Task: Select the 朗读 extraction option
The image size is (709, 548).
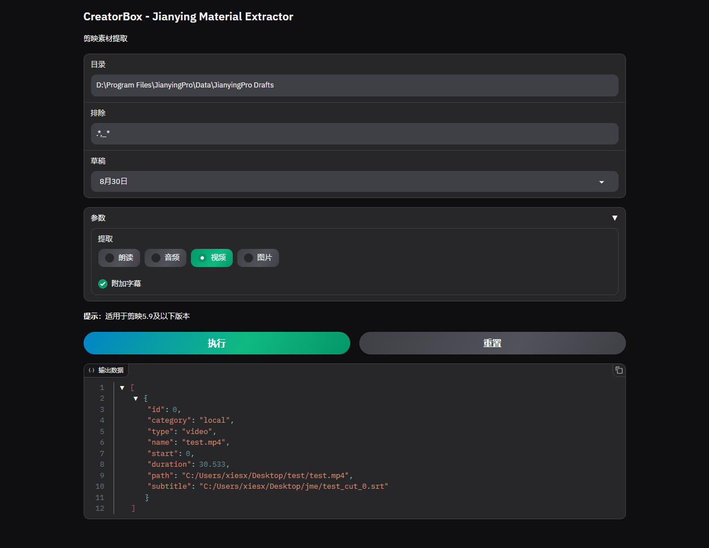Action: pyautogui.click(x=119, y=258)
